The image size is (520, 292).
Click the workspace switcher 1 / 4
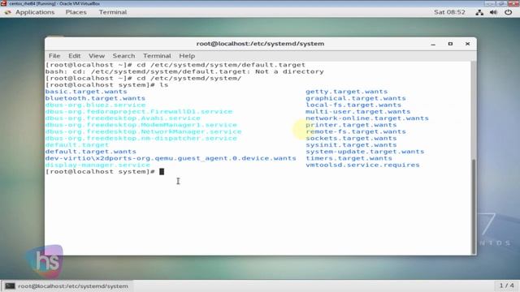506,286
